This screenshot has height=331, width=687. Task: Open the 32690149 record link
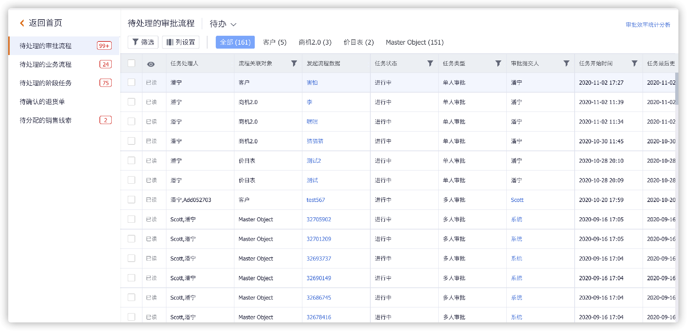(319, 278)
